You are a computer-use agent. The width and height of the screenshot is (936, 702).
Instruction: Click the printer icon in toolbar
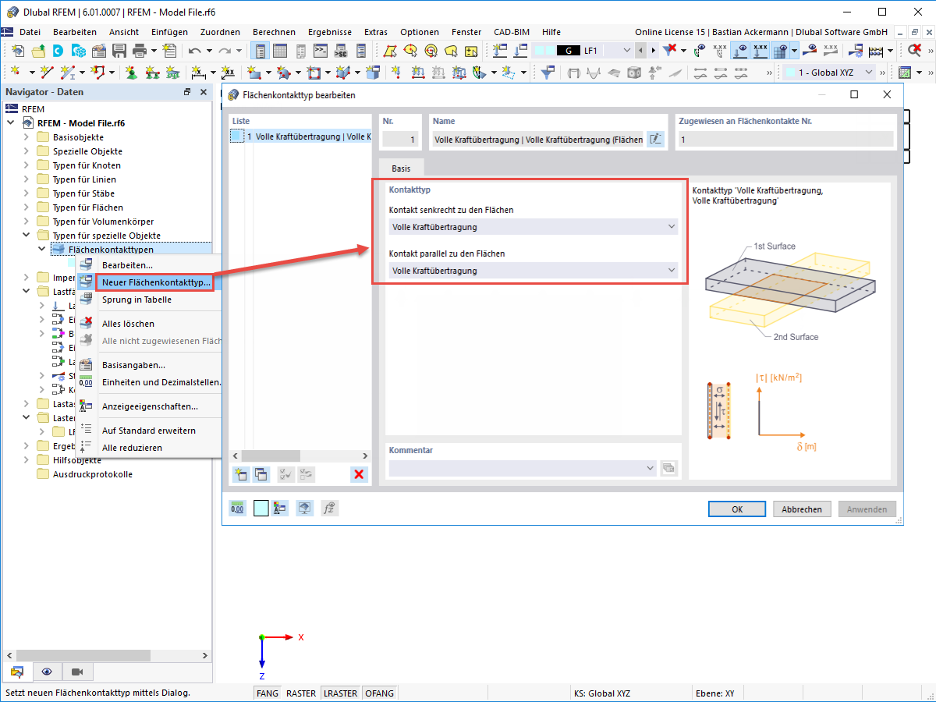(140, 51)
